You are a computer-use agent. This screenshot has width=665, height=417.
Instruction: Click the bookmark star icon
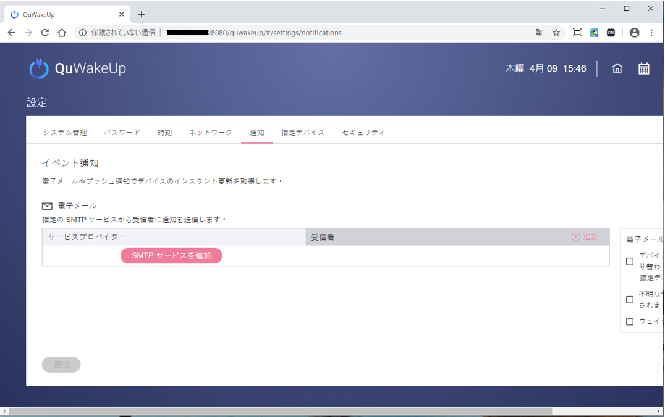[x=556, y=33]
